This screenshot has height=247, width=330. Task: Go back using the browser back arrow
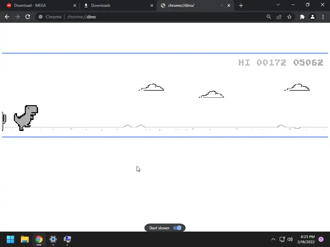point(7,17)
